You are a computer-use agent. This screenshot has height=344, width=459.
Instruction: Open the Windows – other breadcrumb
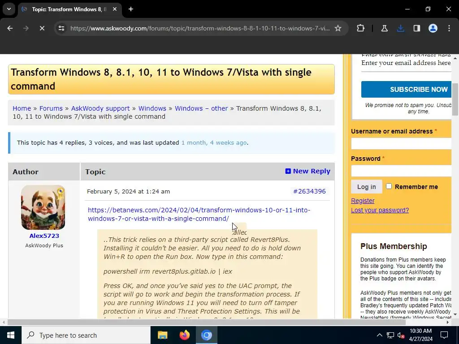coord(201,108)
